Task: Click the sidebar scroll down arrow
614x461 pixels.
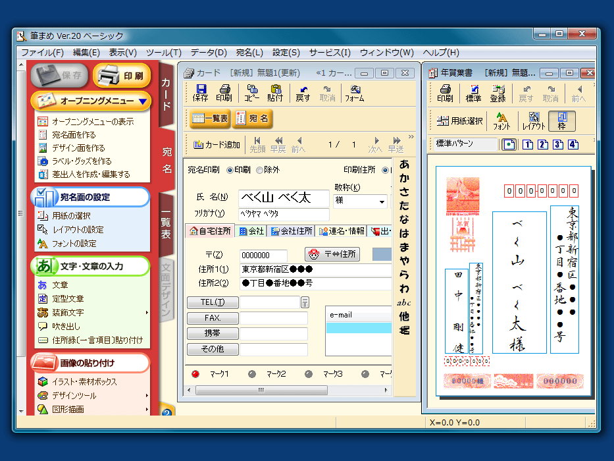Action: pos(21,411)
